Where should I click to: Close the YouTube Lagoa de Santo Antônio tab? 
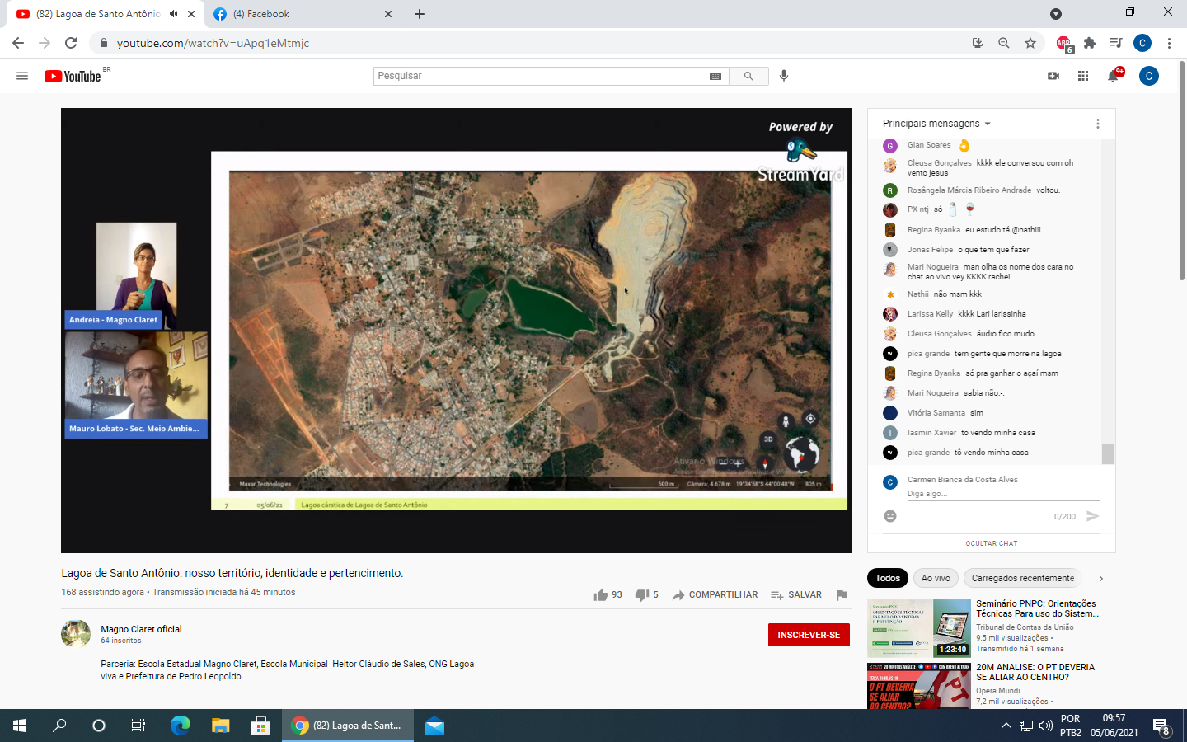tap(190, 14)
